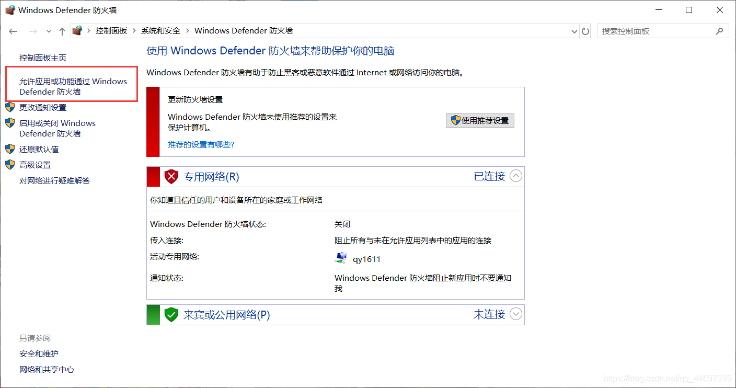Click the green shield icon beside 来宾或公用网络(P)
Image resolution: width=736 pixels, height=388 pixels.
tap(171, 314)
